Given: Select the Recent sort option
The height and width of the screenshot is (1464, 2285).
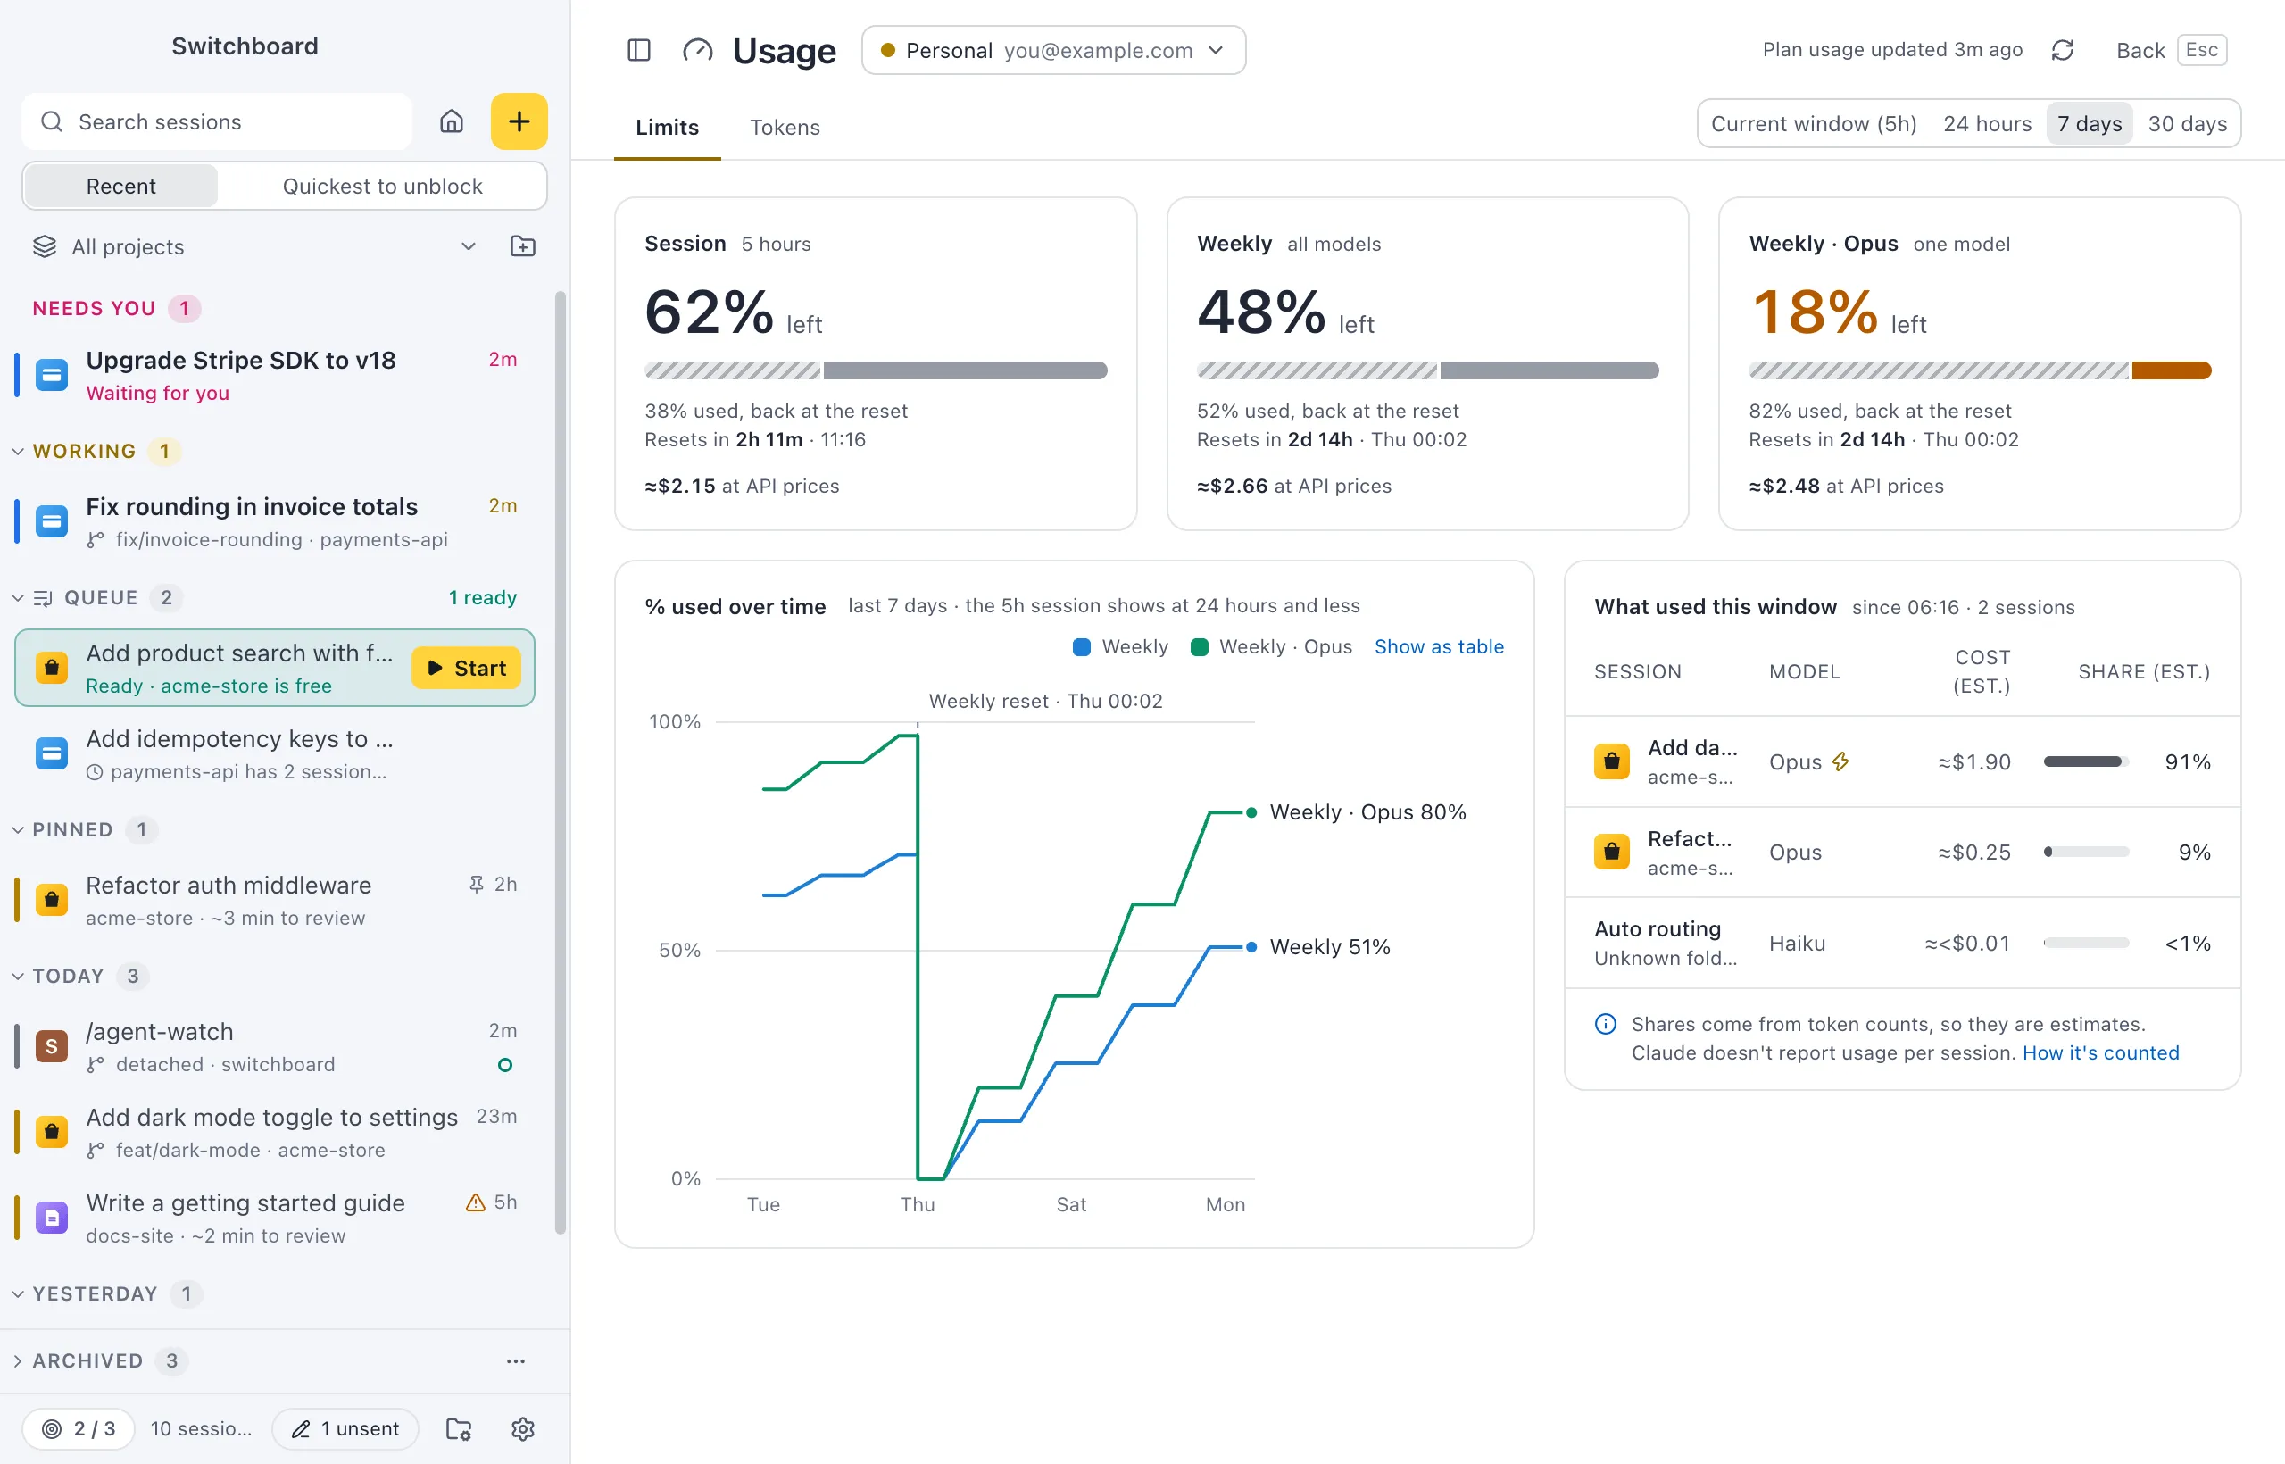Looking at the screenshot, I should (x=120, y=187).
